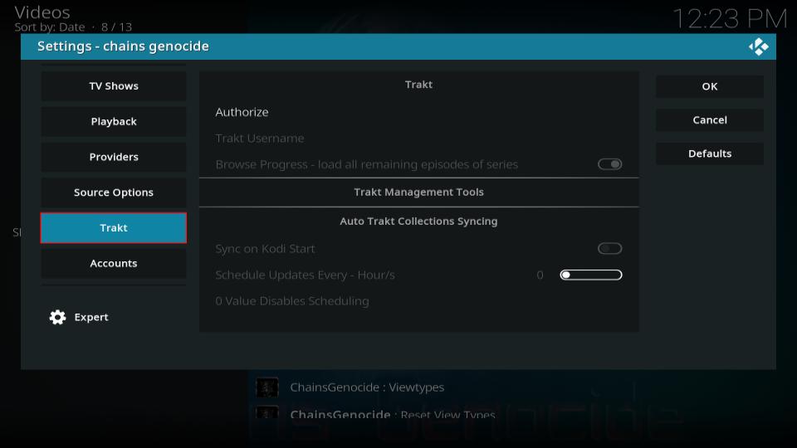Click '0 Value Disables Scheduling' text

[x=292, y=301]
